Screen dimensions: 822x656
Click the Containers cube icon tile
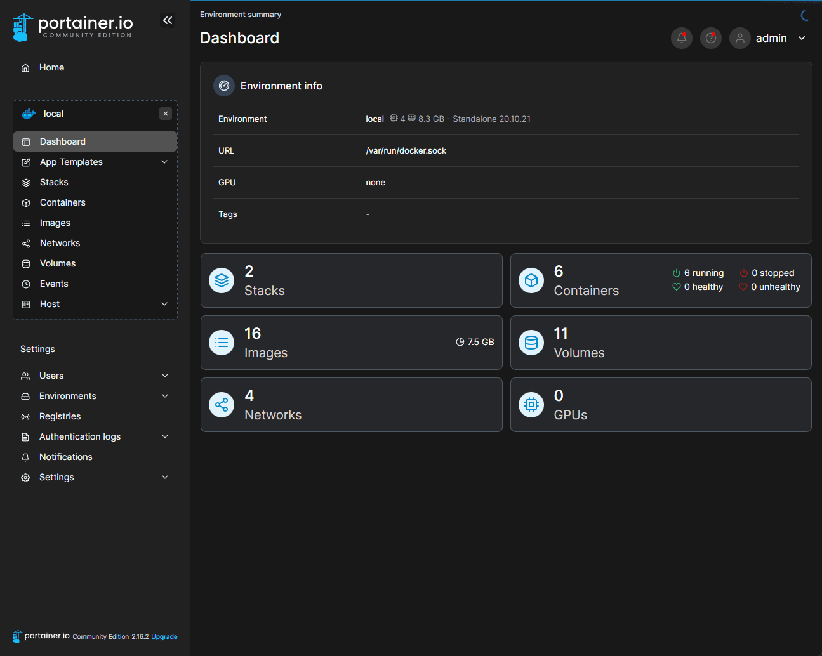[x=531, y=280]
